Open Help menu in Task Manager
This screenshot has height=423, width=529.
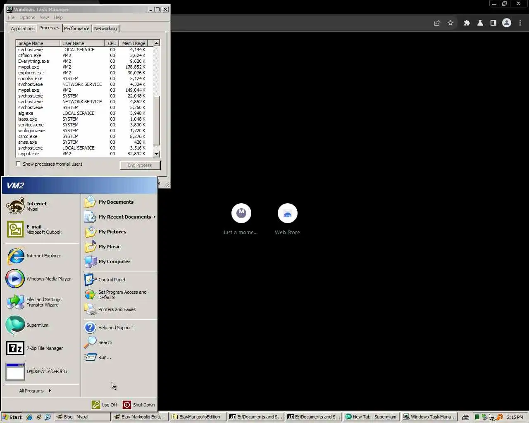coord(58,17)
